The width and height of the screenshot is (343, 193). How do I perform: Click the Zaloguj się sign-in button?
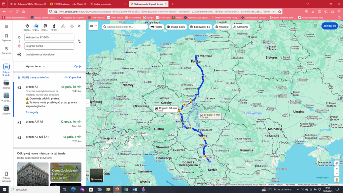(330, 26)
